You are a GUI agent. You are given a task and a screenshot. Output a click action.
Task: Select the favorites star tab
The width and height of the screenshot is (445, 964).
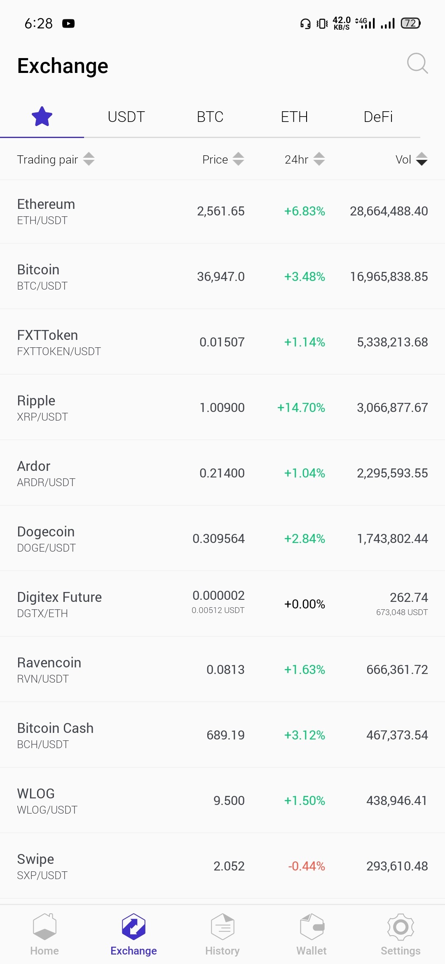click(x=42, y=117)
